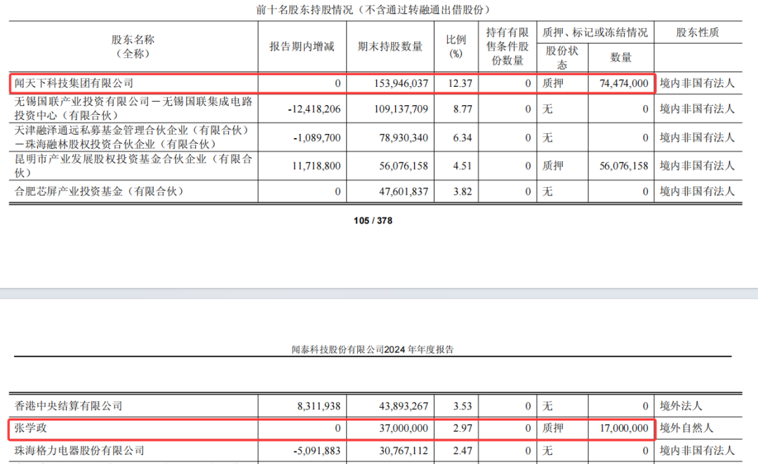
Task: Click the -12,418,206 change value
Action: (314, 109)
